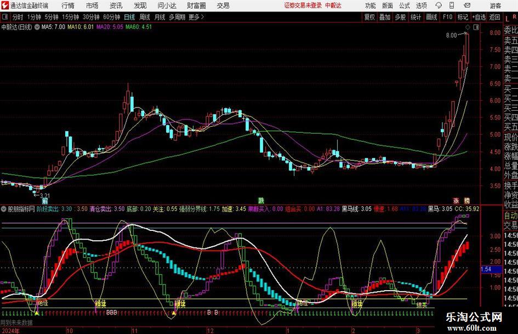Viewport: 518px width, 334px height.
Task: Select the L tab in right panel
Action: point(507,19)
